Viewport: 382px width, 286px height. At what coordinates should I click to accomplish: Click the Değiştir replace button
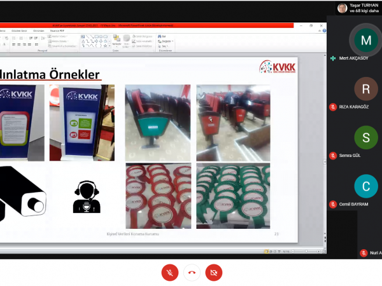click(166, 41)
